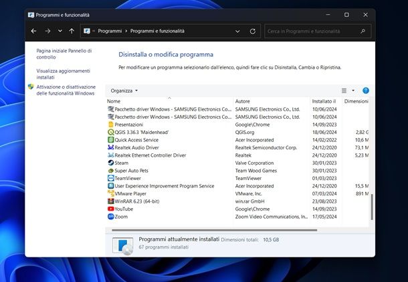The image size is (408, 282).
Task: Open recent locations chevron beside forward arrow
Action: coord(60,31)
